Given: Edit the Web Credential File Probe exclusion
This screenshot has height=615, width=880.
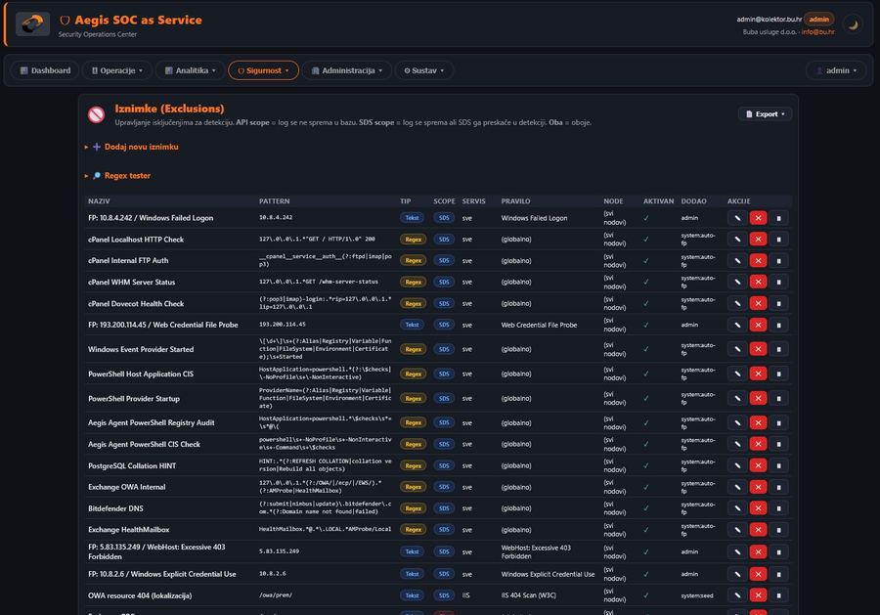Looking at the screenshot, I should [737, 325].
